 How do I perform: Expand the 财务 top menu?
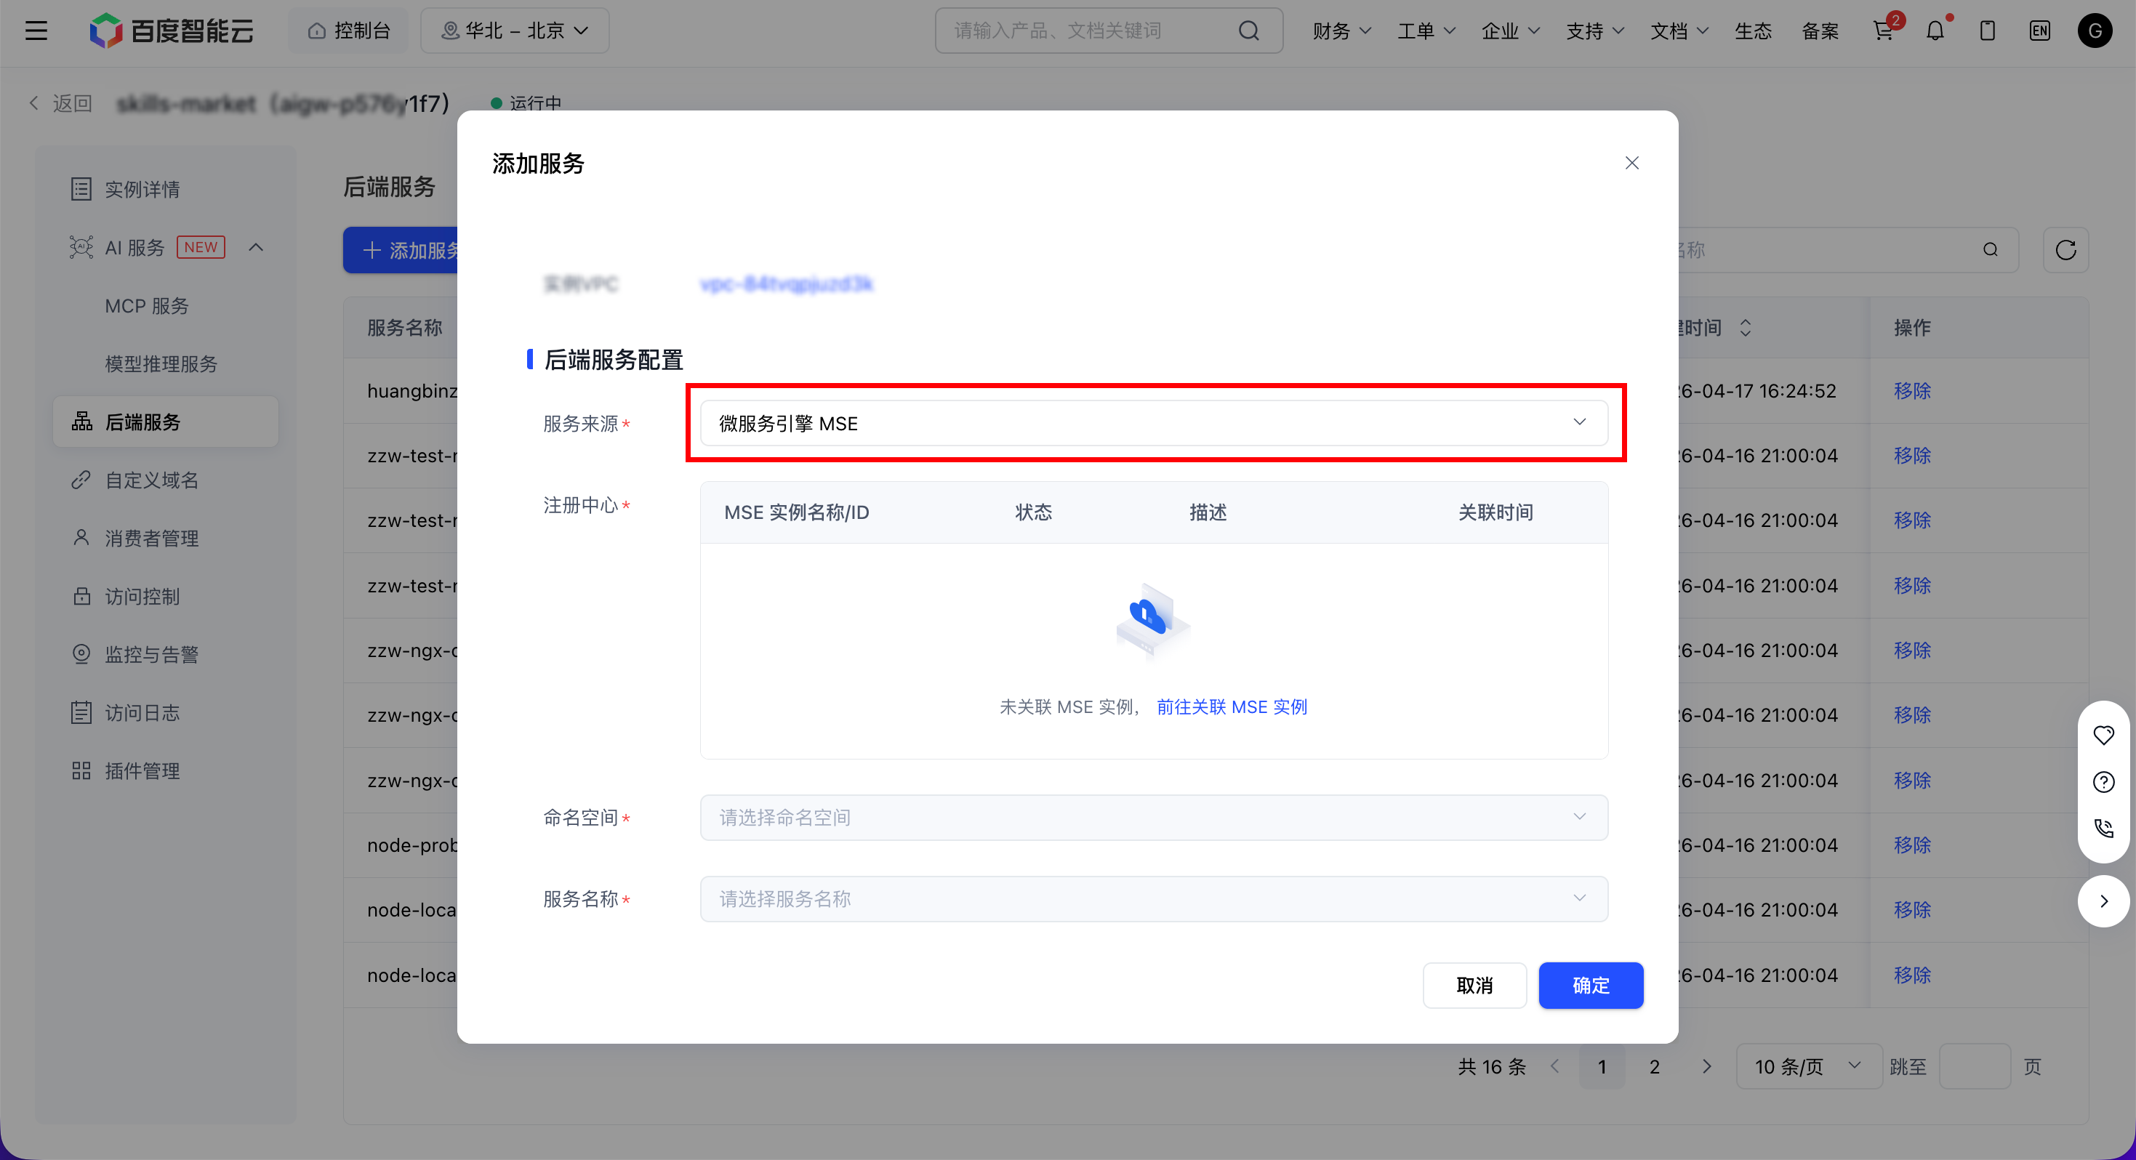[x=1341, y=31]
